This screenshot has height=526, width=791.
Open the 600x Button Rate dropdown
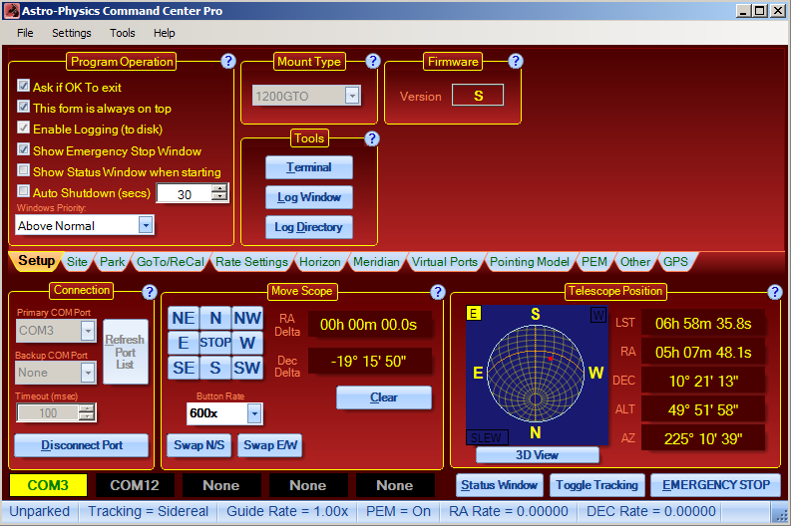254,414
